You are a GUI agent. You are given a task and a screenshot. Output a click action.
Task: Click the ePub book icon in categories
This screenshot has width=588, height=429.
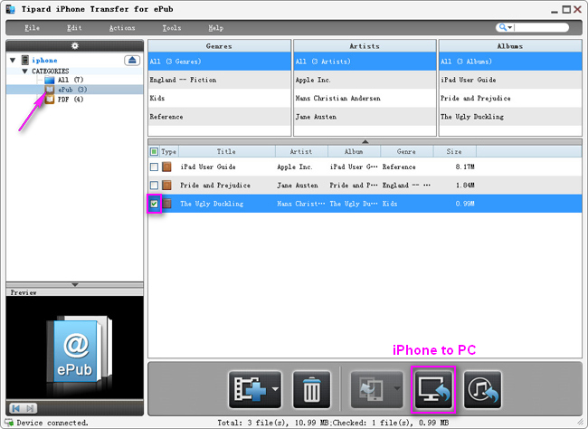(50, 90)
